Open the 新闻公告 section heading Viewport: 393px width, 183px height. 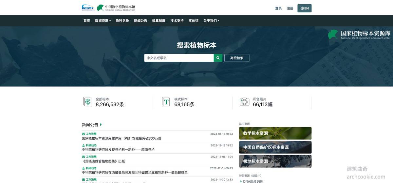pos(90,125)
